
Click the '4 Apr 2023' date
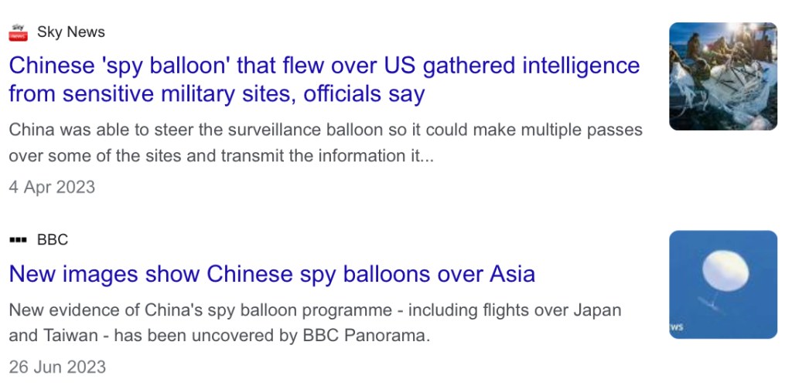pos(52,187)
